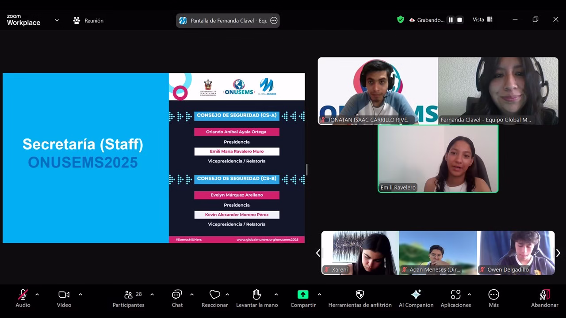Pause the recording
This screenshot has width=566, height=318.
[x=451, y=20]
